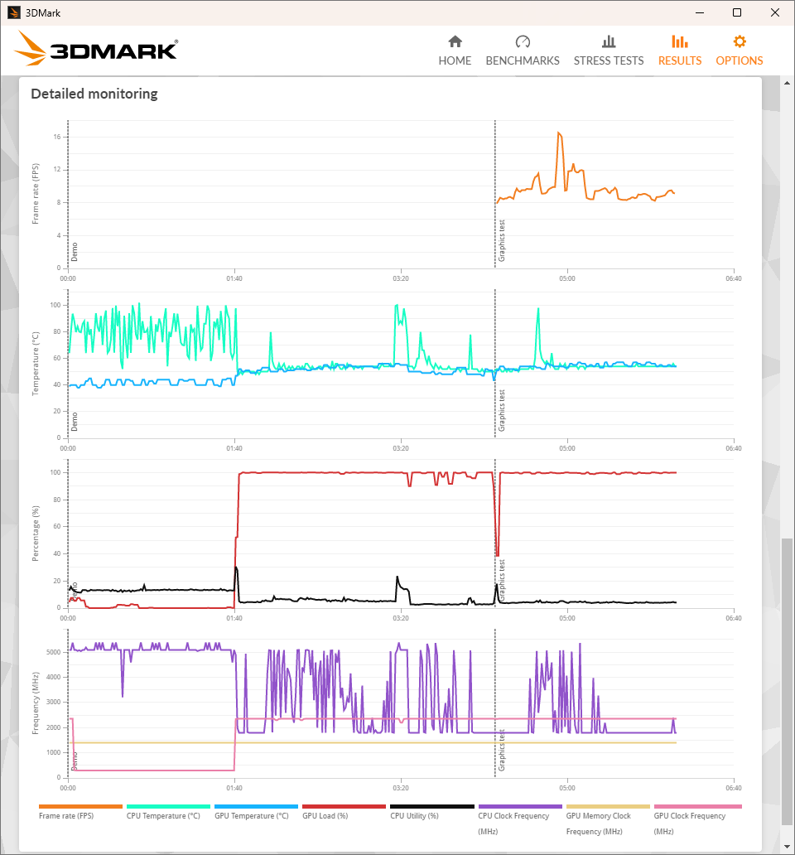Select the STRESS TESTS tab label
795x855 pixels.
609,60
